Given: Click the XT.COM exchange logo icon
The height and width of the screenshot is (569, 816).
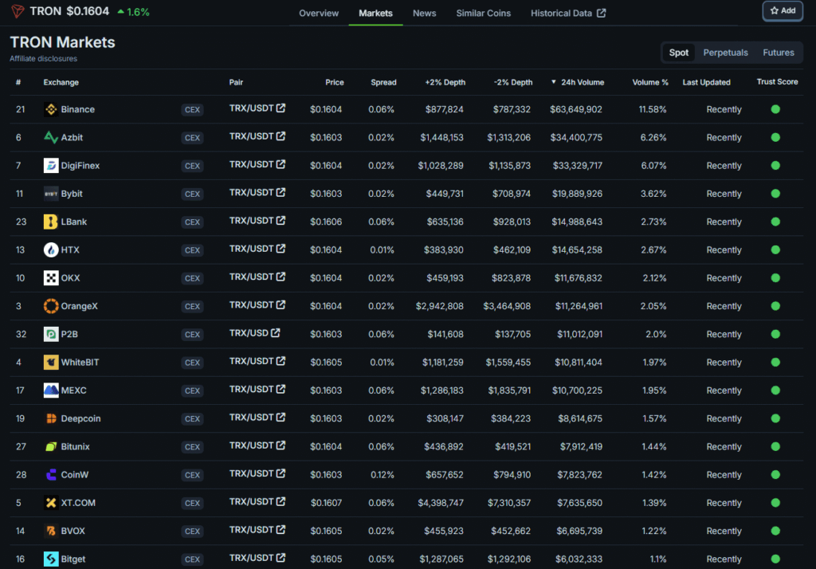Looking at the screenshot, I should (x=51, y=503).
